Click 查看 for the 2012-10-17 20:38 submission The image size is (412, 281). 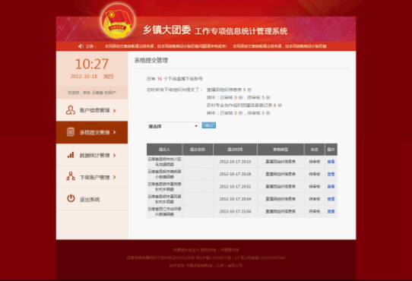pos(331,174)
